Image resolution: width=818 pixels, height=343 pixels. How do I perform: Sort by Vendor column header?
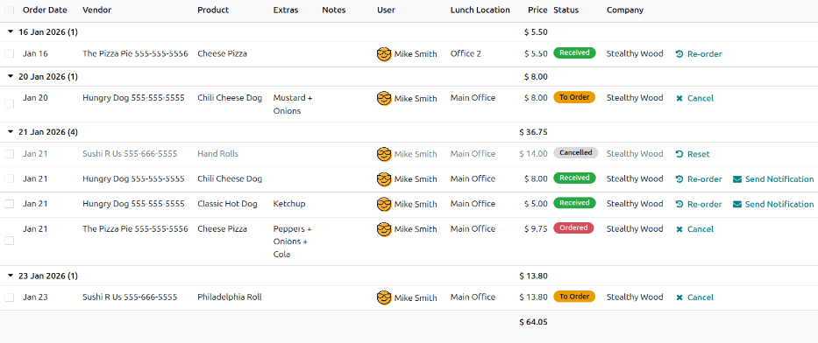tap(97, 10)
